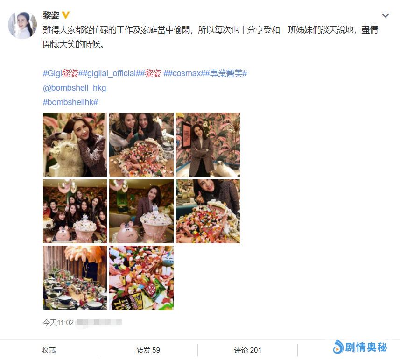Open the dining table setting photo

click(75, 278)
